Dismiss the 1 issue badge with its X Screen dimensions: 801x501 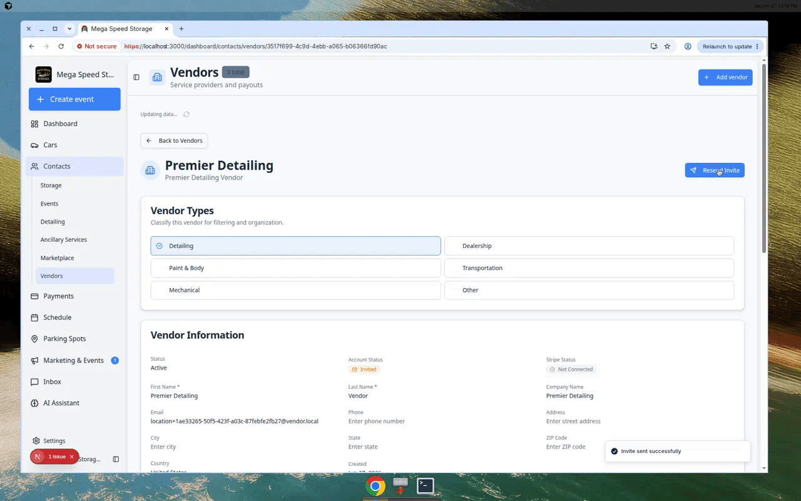pos(71,457)
